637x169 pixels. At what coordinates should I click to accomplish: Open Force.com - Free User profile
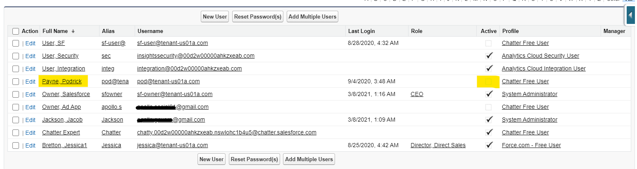531,146
